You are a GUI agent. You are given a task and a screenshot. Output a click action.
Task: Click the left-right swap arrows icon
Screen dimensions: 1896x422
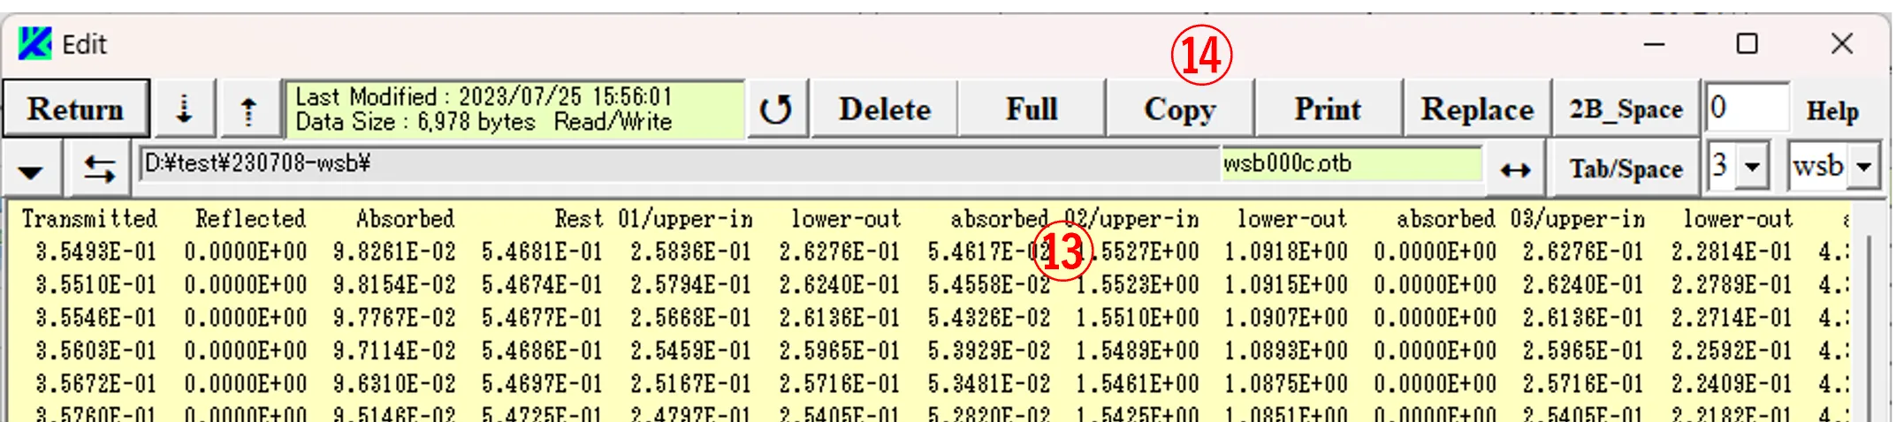[x=99, y=169]
